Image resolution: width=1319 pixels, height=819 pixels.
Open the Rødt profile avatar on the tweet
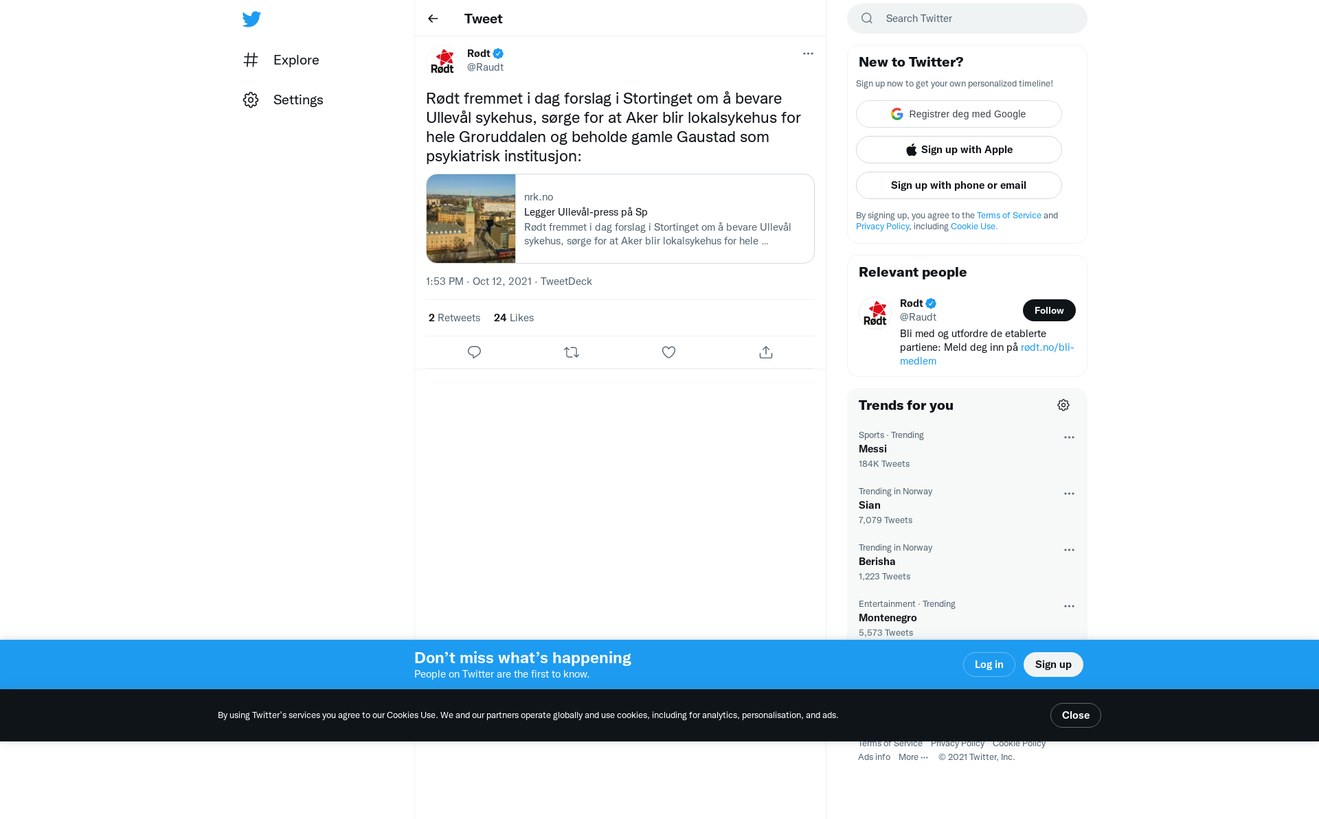442,60
